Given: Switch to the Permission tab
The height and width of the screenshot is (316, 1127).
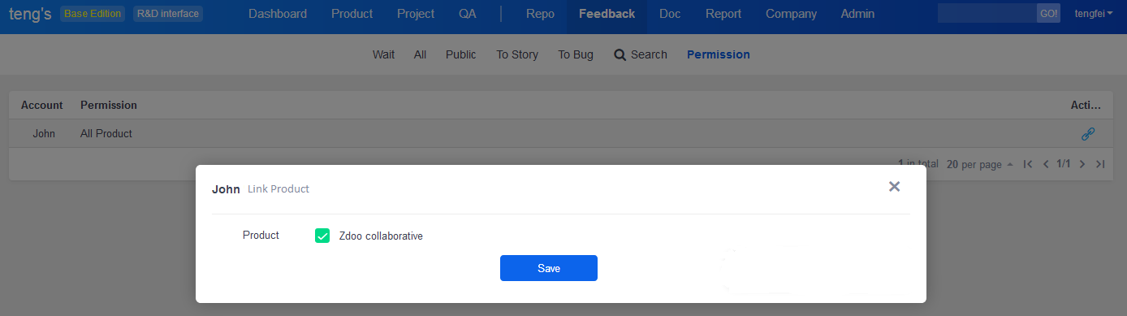Looking at the screenshot, I should [719, 54].
